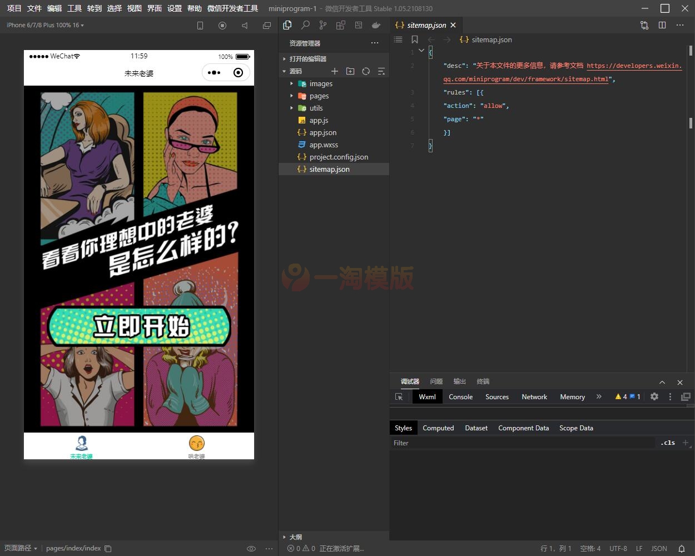695x556 pixels.
Task: Open the debugger settings gear
Action: click(x=654, y=396)
